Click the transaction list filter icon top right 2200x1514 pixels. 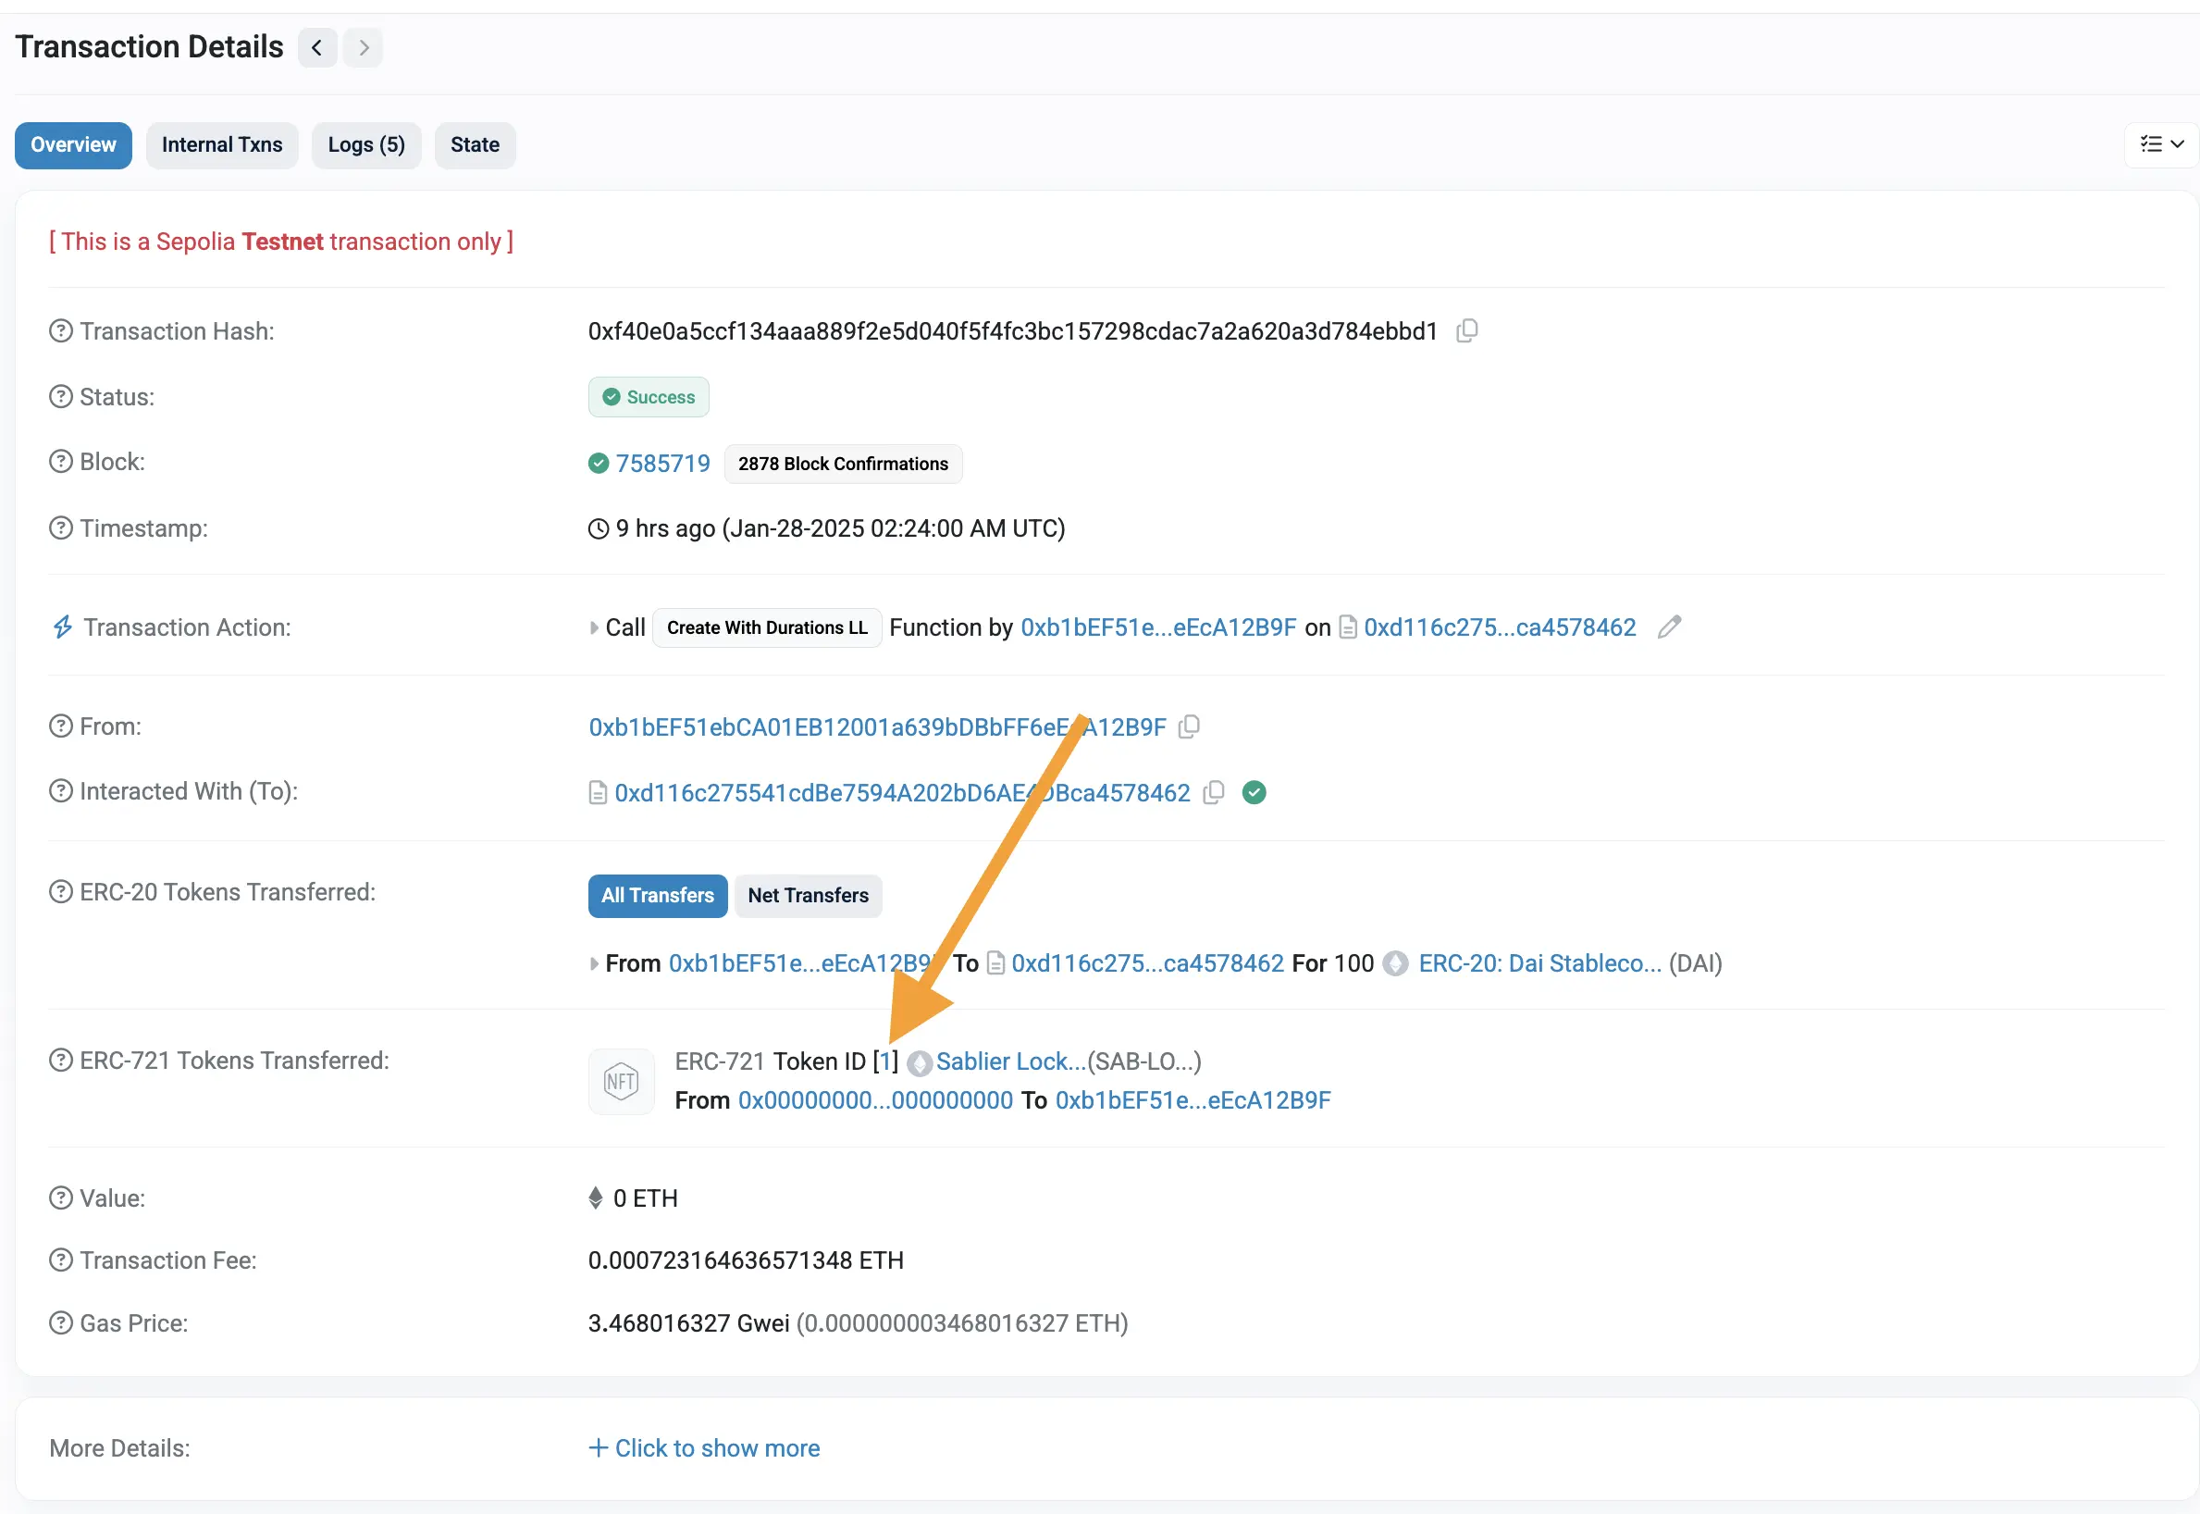(x=2161, y=143)
